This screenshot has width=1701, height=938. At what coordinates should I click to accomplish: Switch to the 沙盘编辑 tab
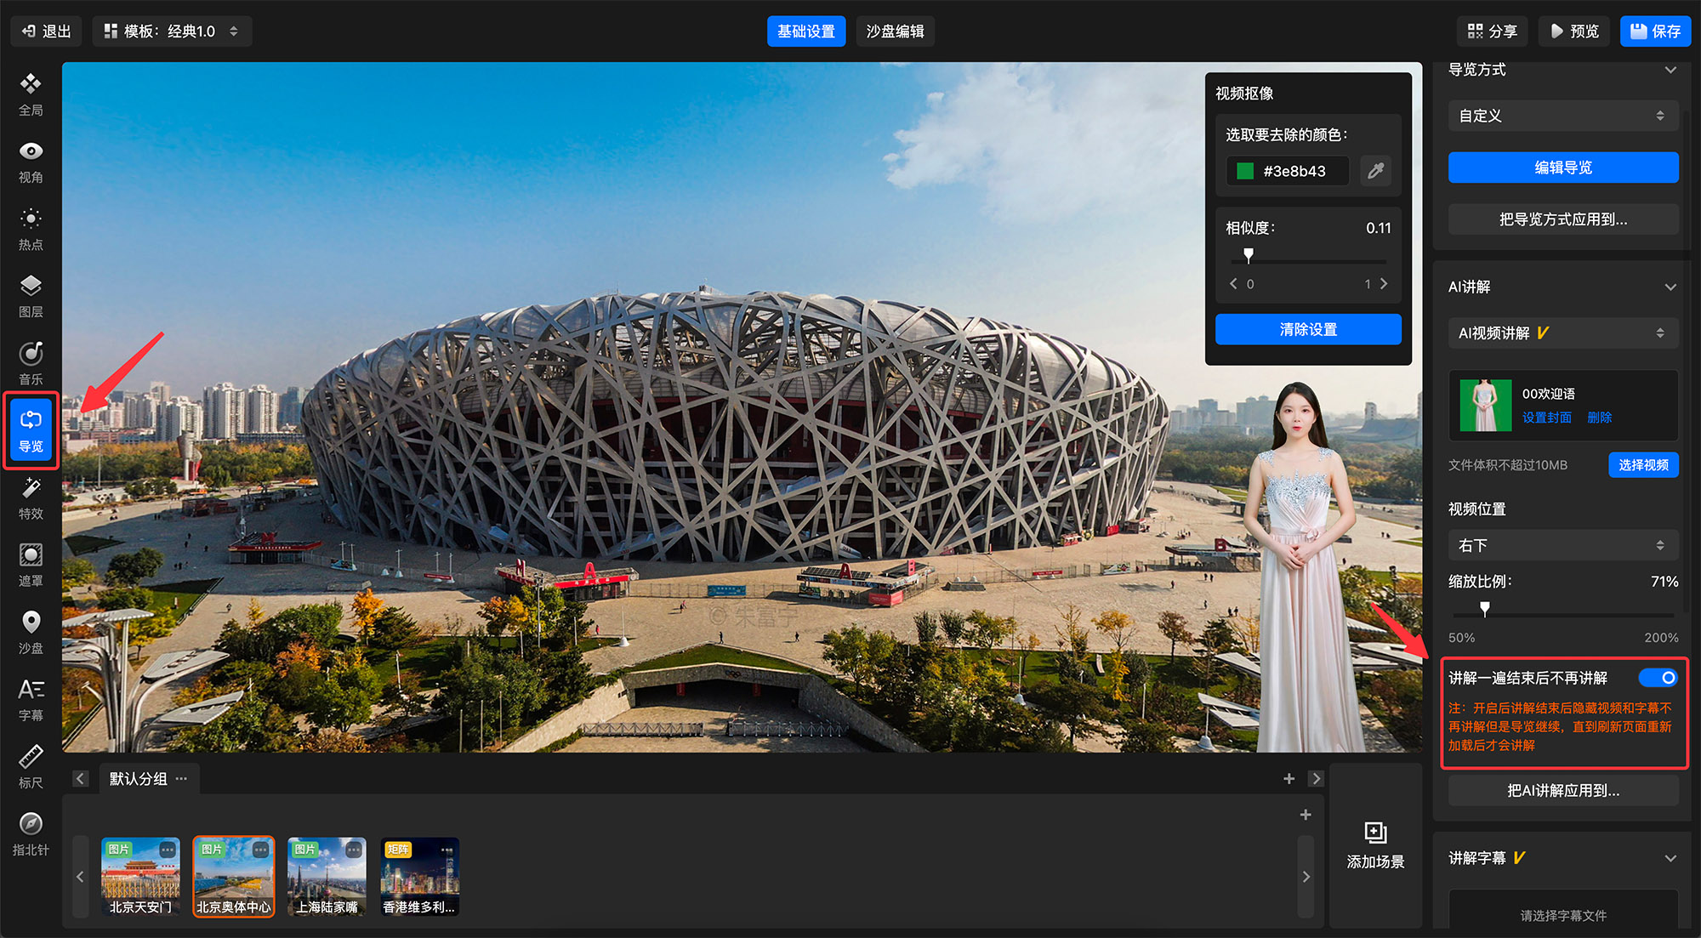tap(895, 31)
